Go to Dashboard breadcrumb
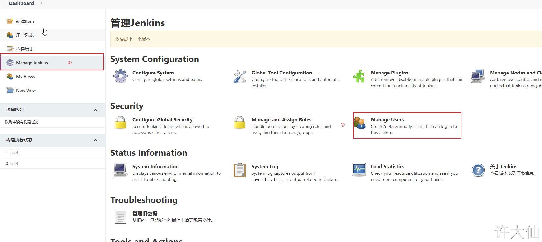 [x=21, y=3]
